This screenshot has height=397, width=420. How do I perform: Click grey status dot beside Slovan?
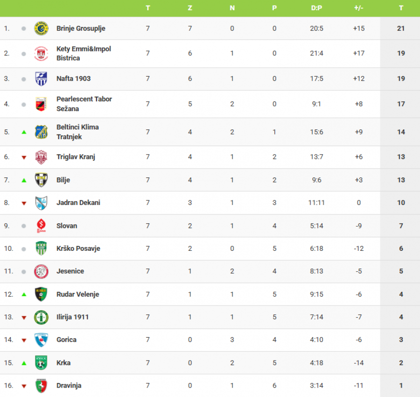(x=24, y=226)
